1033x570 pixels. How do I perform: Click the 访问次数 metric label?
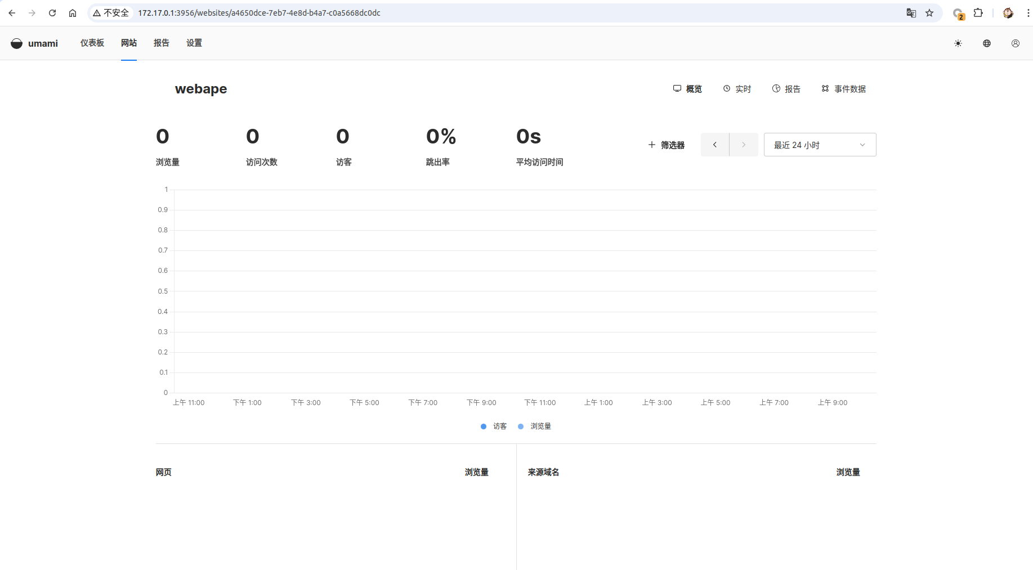tap(262, 162)
